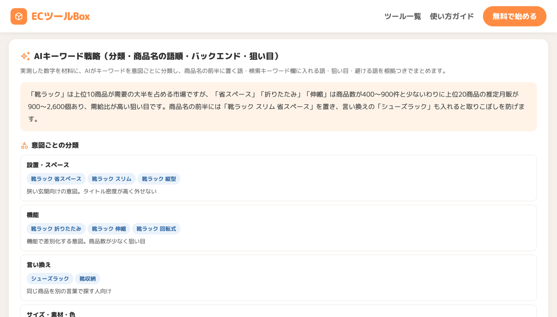Click the 無料で始める button

pyautogui.click(x=514, y=17)
